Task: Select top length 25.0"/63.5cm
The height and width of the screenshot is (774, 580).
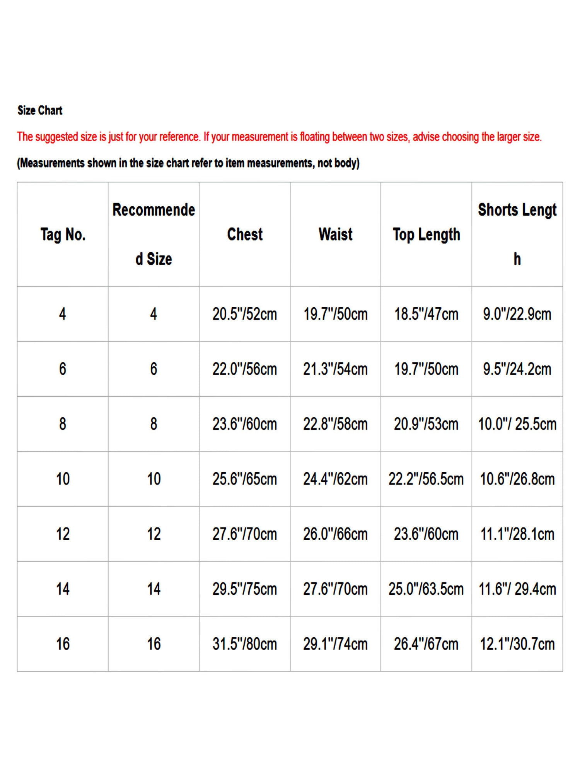Action: [426, 589]
